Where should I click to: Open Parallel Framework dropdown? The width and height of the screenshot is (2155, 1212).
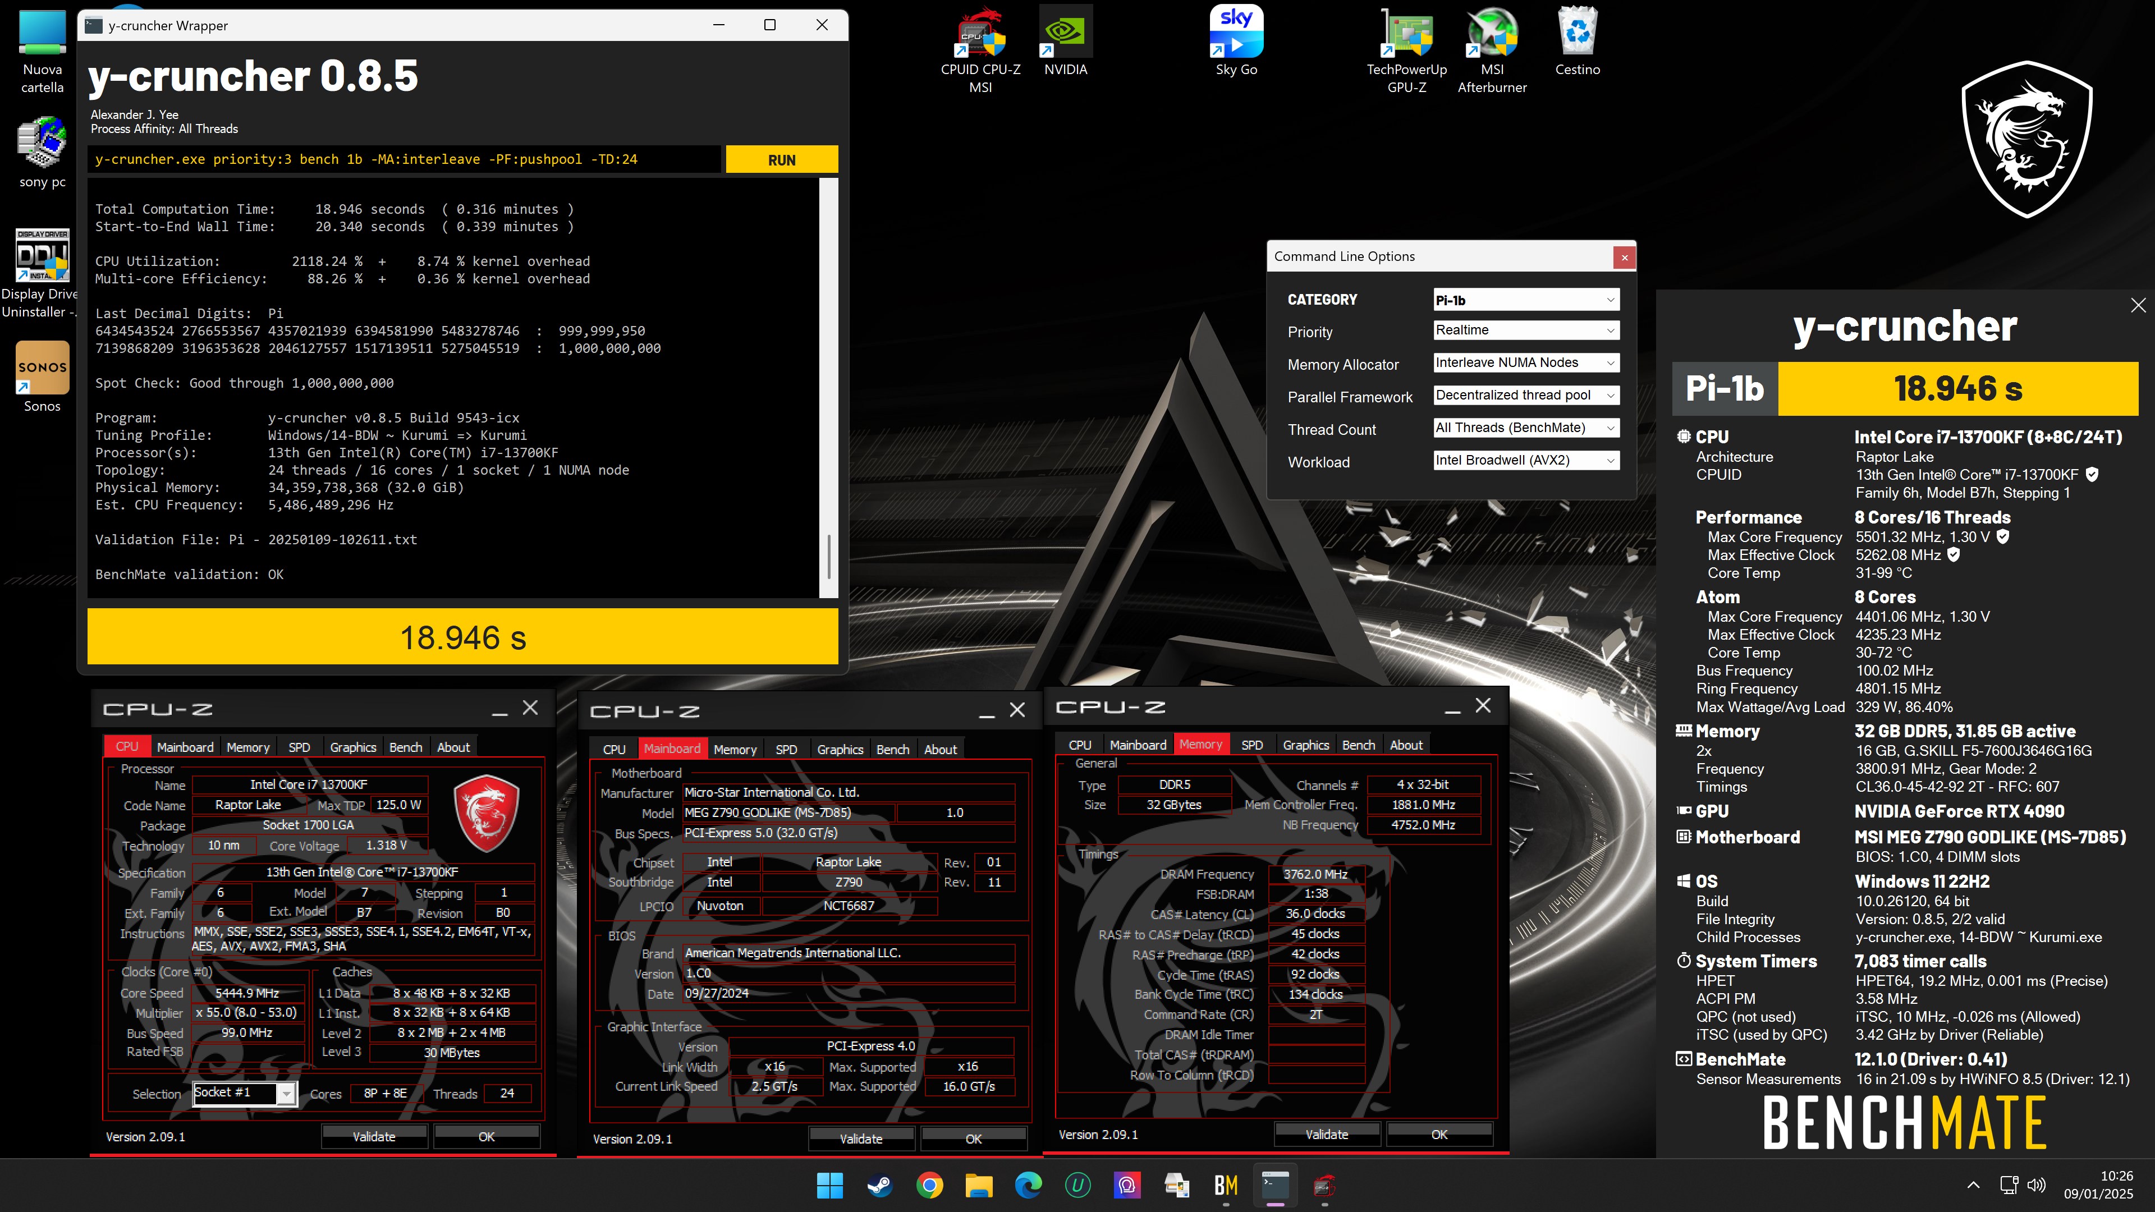tap(1526, 396)
